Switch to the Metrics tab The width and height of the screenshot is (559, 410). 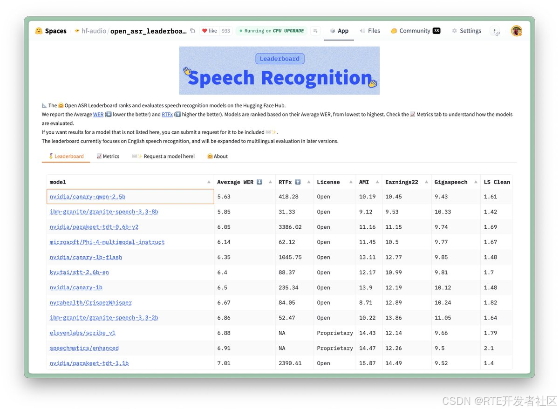click(108, 156)
